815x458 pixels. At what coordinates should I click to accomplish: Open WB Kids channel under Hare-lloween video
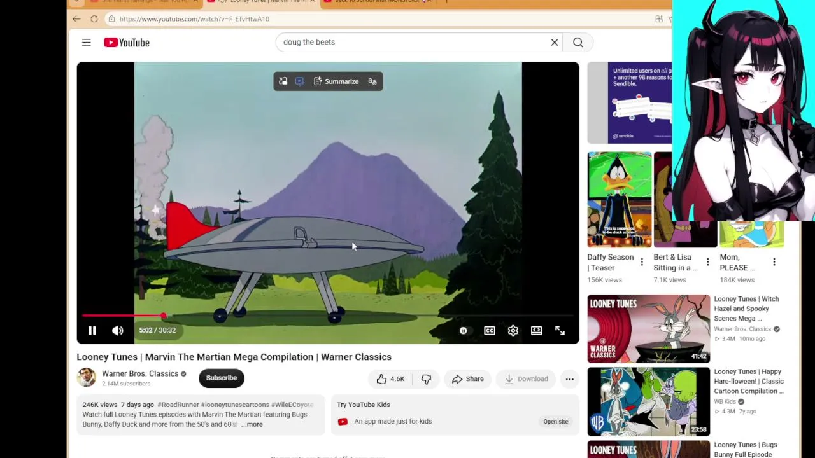pos(725,402)
